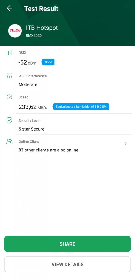Viewport: 135px width, 279px height.
Task: Tap the bandwidth equivalent tooltip badge
Action: (81, 107)
